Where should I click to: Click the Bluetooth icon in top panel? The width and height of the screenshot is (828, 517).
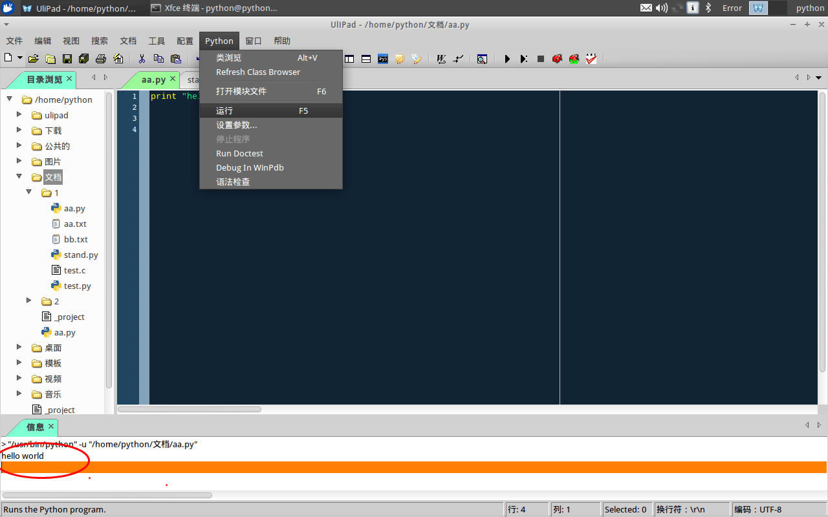pyautogui.click(x=708, y=8)
